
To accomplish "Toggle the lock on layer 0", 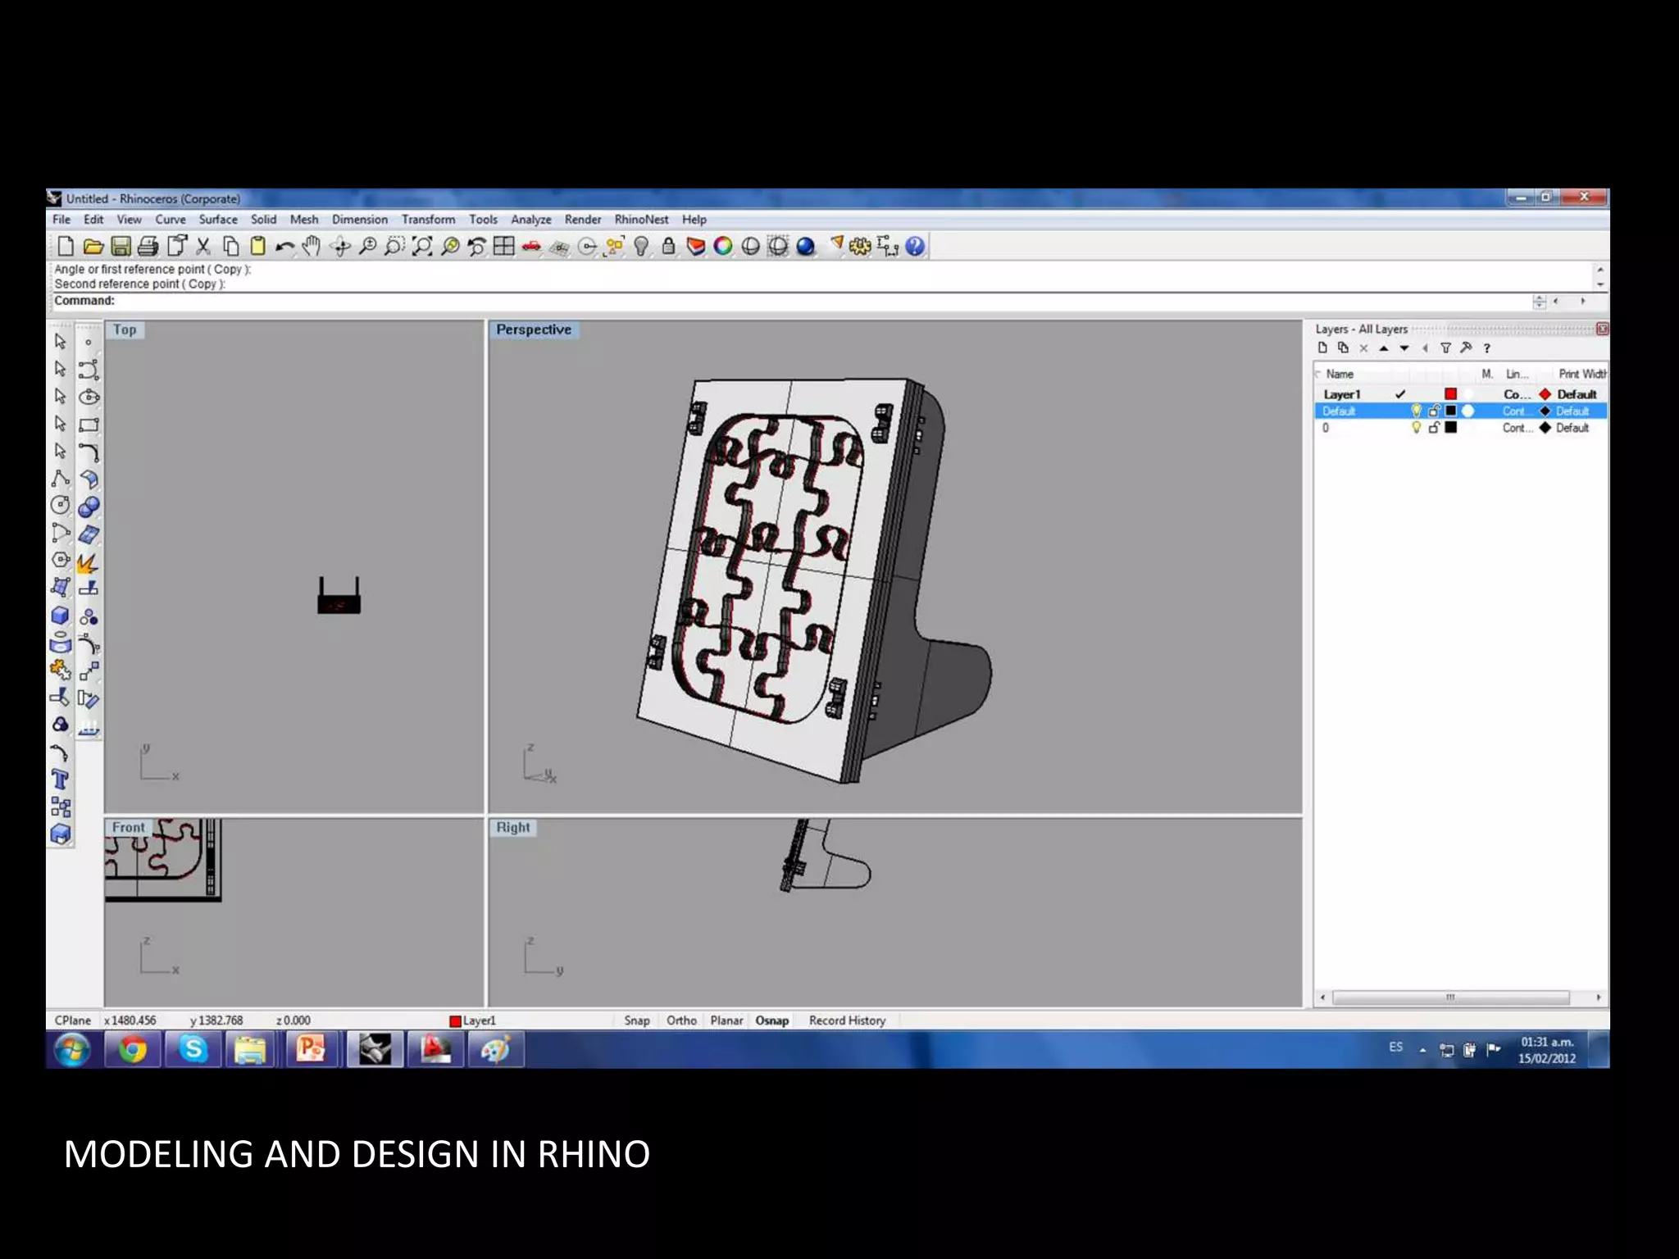I will click(x=1434, y=428).
